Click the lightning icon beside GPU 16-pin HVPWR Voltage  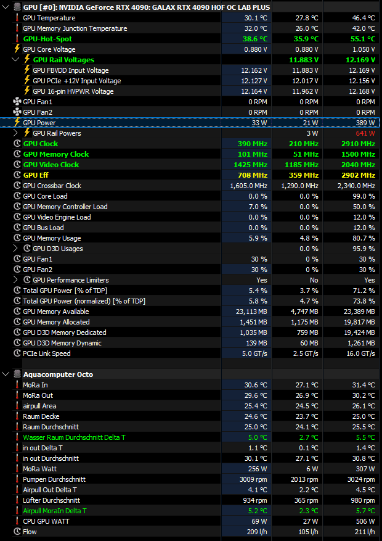tap(27, 91)
